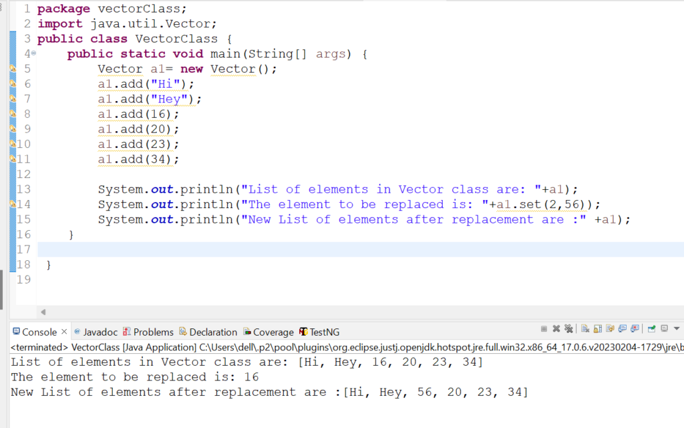
Task: Click the 'main' method name on line 4
Action: [x=225, y=53]
